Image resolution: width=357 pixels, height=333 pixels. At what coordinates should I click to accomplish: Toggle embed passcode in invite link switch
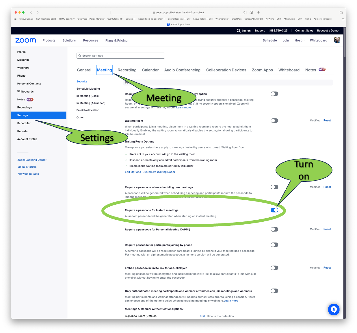(274, 268)
